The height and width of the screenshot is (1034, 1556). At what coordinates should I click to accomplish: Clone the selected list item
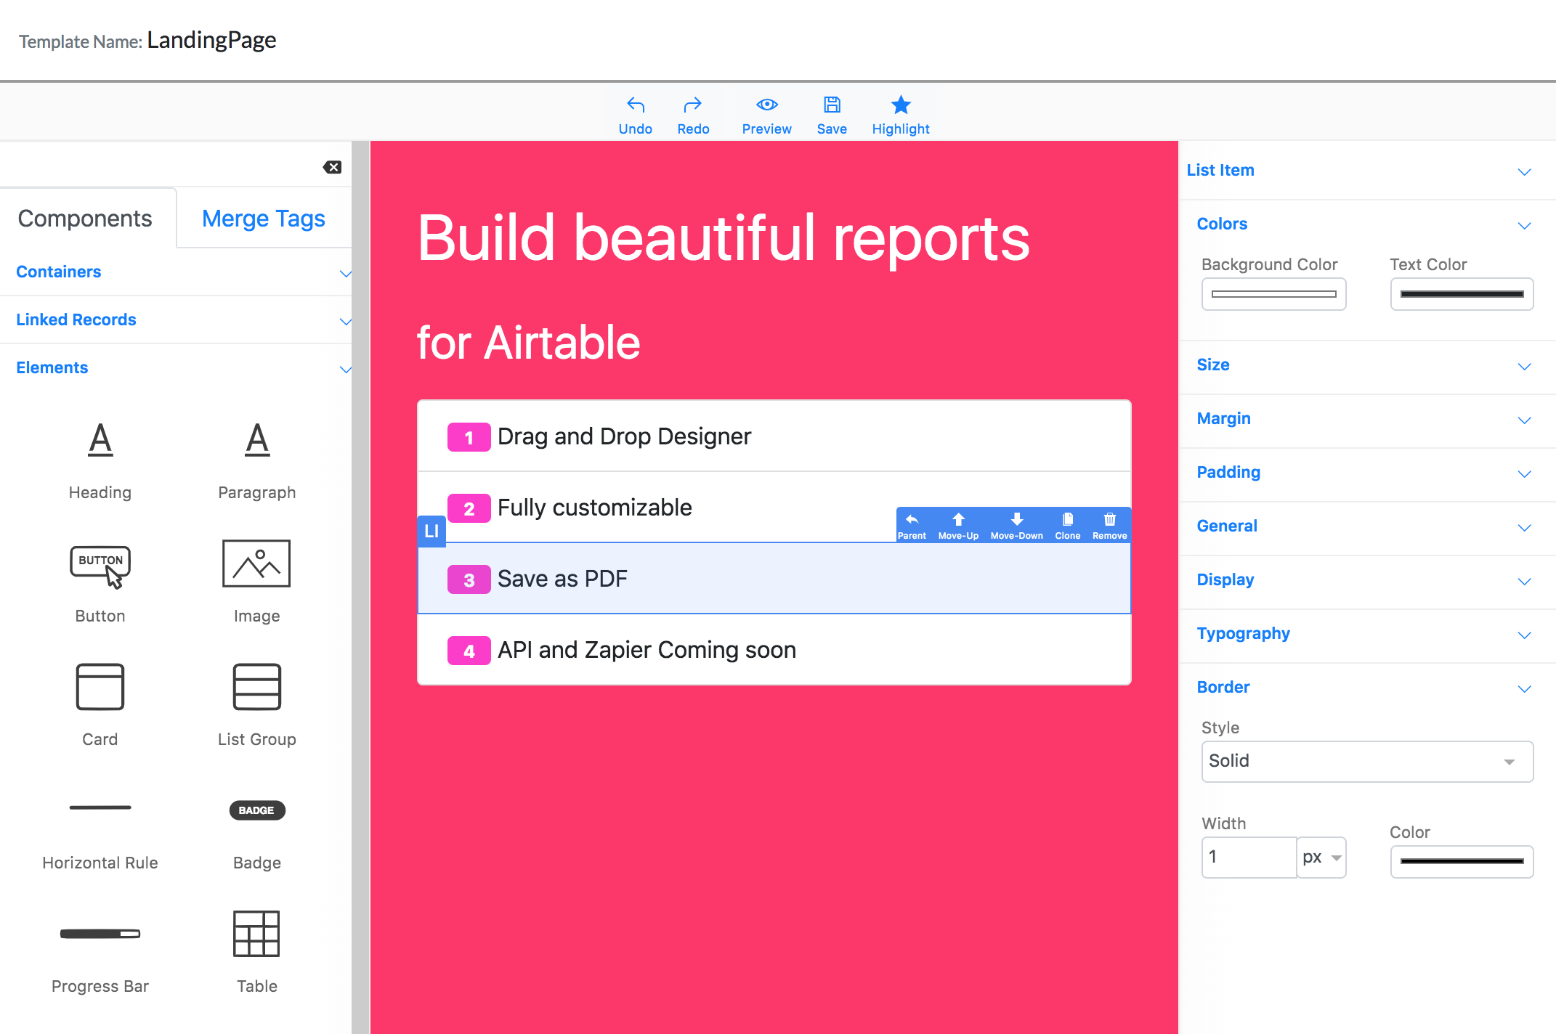click(x=1068, y=526)
